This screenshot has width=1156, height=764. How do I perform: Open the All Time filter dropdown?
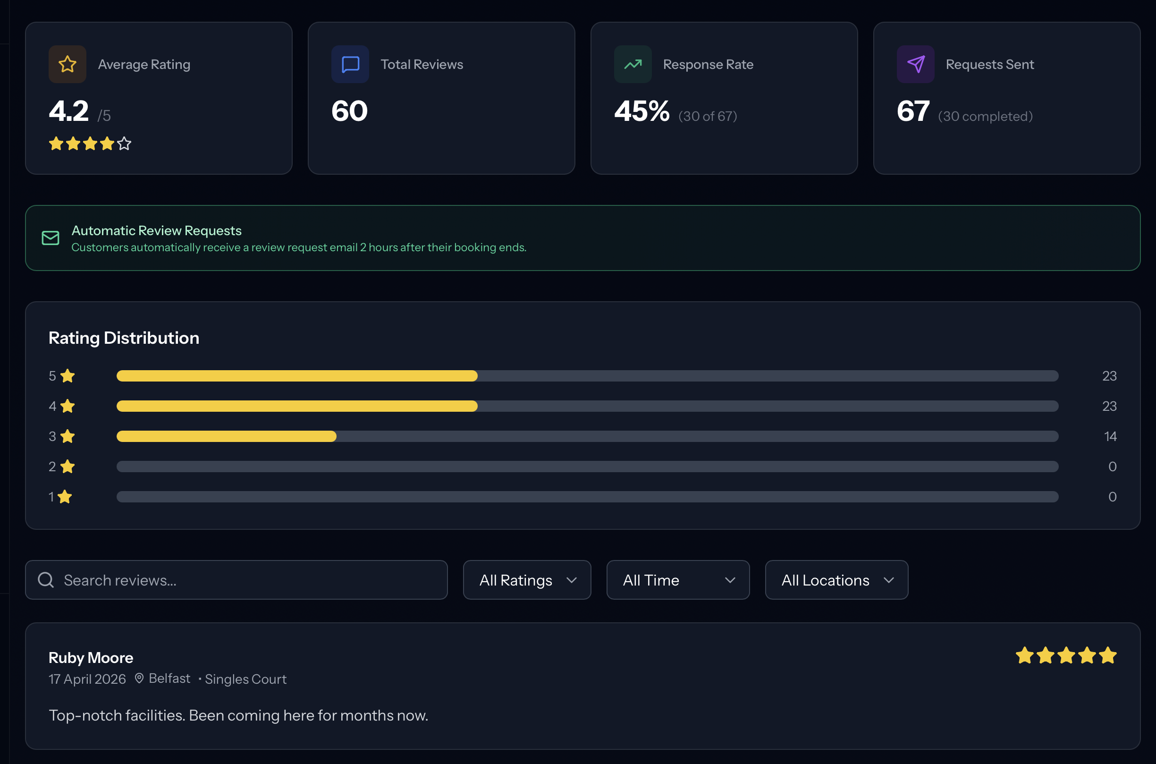[x=678, y=580]
